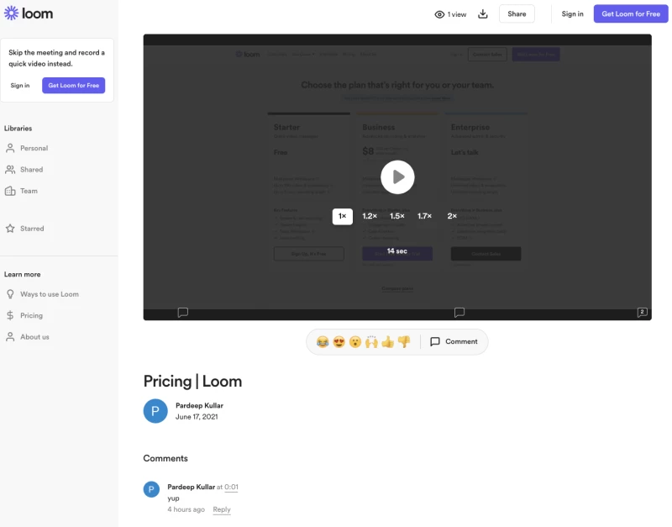672x527 pixels.
Task: Click Get Loom for Free in header
Action: [631, 14]
